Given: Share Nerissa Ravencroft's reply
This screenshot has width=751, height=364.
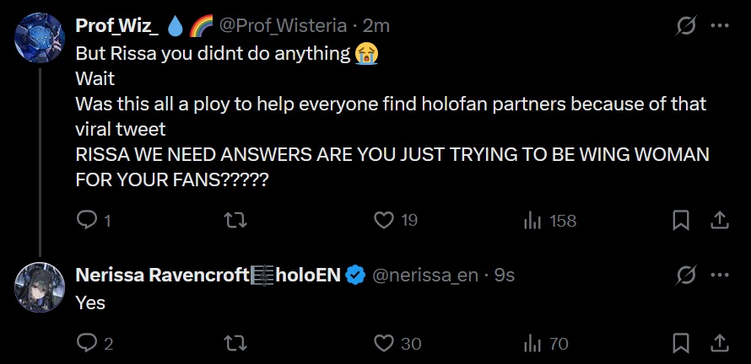Looking at the screenshot, I should (x=719, y=343).
